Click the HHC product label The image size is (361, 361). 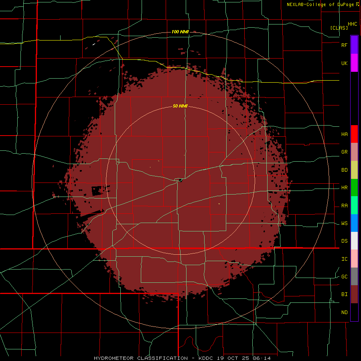353,24
